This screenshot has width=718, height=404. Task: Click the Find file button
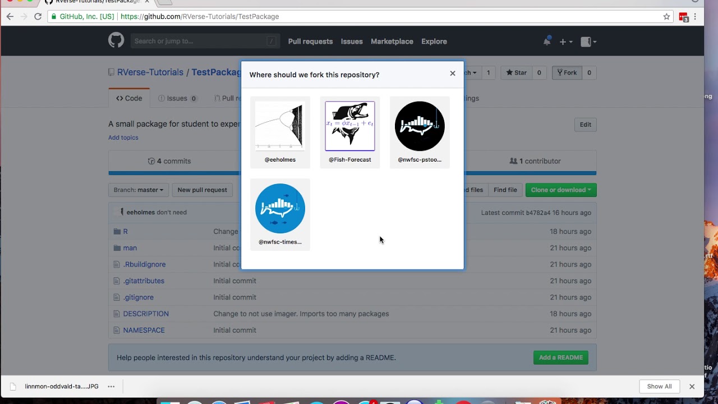505,190
